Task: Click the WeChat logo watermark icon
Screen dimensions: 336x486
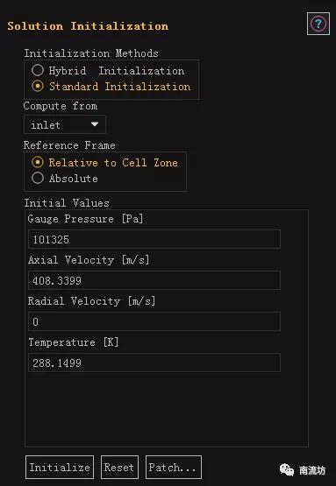Action: (287, 469)
